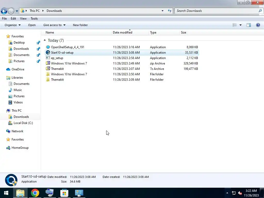The width and height of the screenshot is (264, 198).
Task: Click the folder icon in the address bar
Action: coord(22,11)
